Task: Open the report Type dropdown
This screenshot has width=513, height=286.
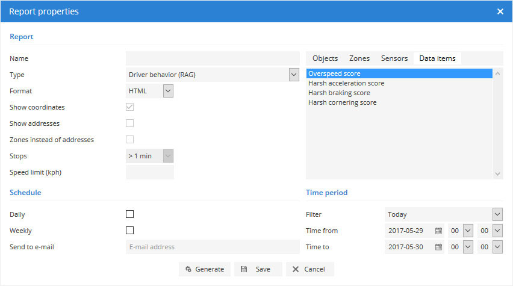Action: (294, 75)
